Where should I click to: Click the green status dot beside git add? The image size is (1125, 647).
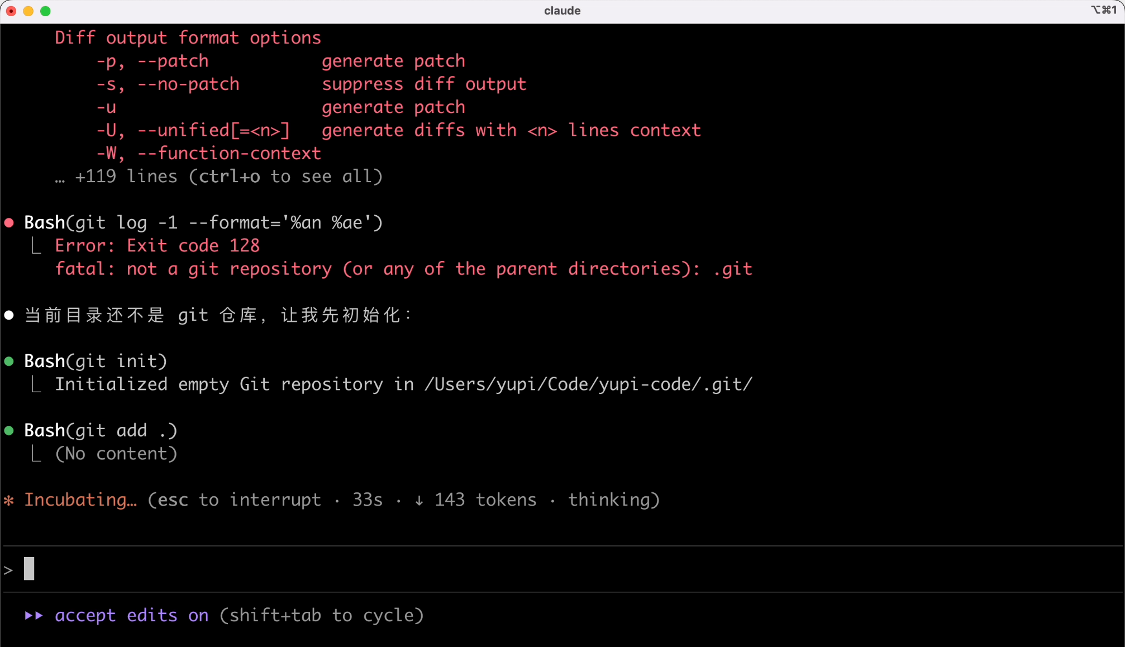[9, 431]
